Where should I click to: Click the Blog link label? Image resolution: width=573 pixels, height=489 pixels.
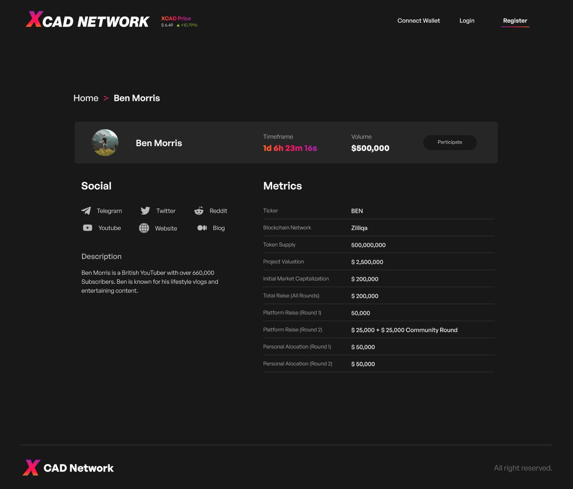click(x=219, y=228)
